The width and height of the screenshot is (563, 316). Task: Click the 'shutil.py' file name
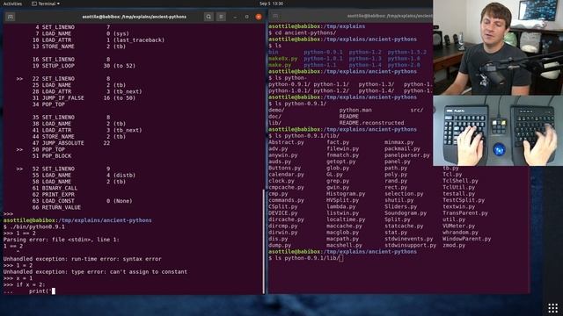tap(398, 200)
